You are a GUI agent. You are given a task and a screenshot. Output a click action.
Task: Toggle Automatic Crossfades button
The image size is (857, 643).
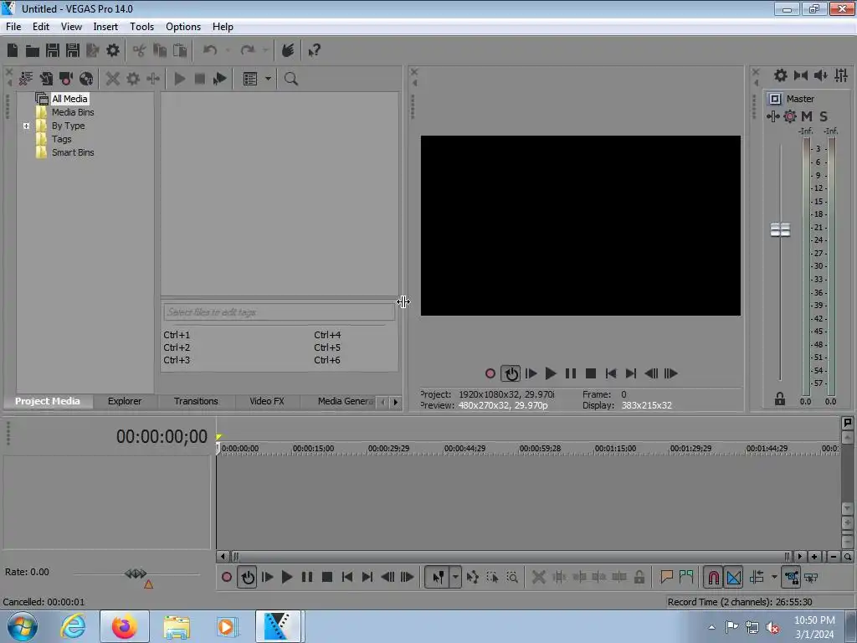pyautogui.click(x=734, y=578)
